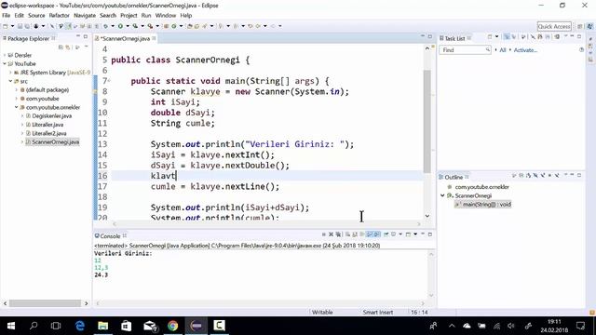This screenshot has height=335, width=596.
Task: Click Collapse All in Package Explorer
Action: 61,47
